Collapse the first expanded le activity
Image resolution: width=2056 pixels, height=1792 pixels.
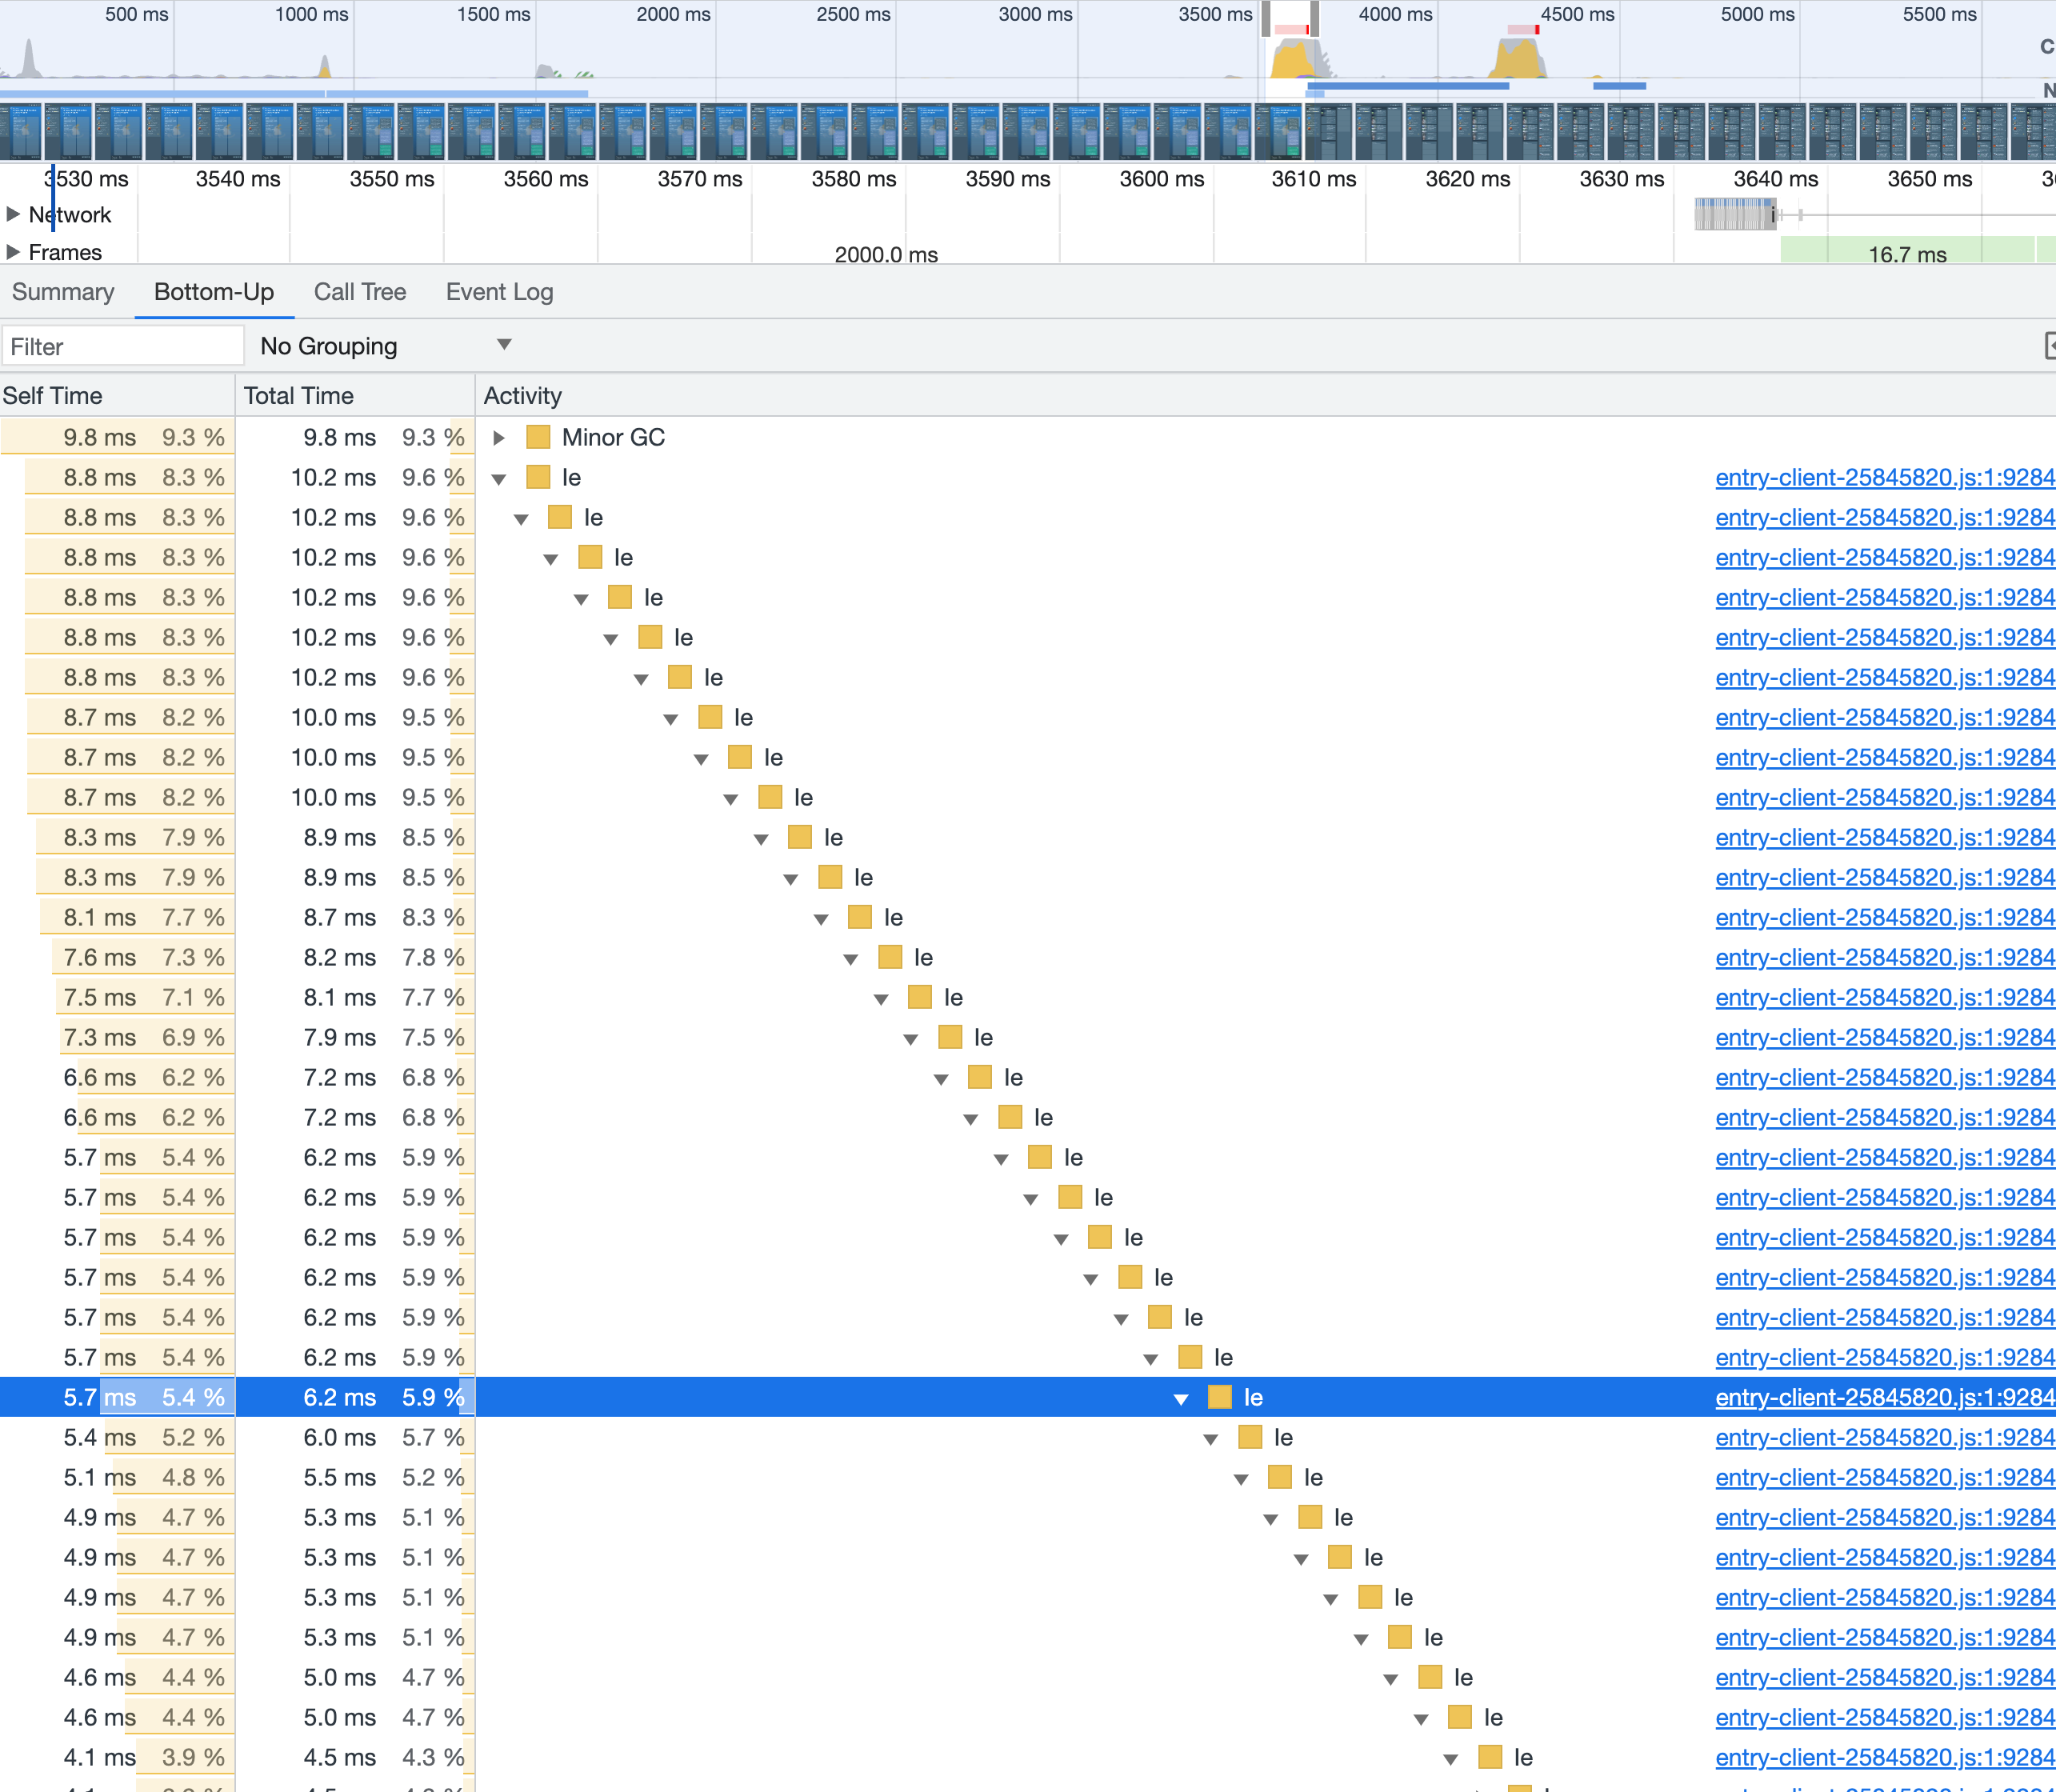tap(498, 477)
